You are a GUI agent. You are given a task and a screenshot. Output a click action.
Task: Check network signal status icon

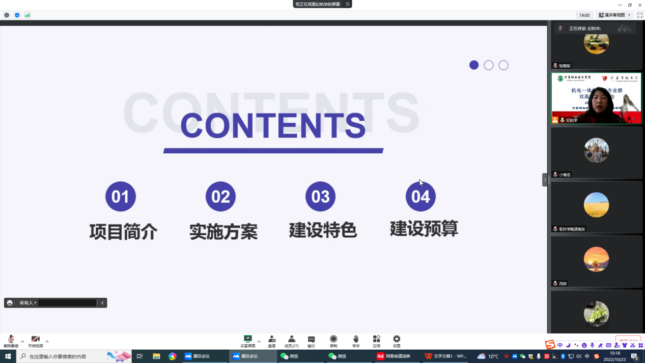click(27, 15)
